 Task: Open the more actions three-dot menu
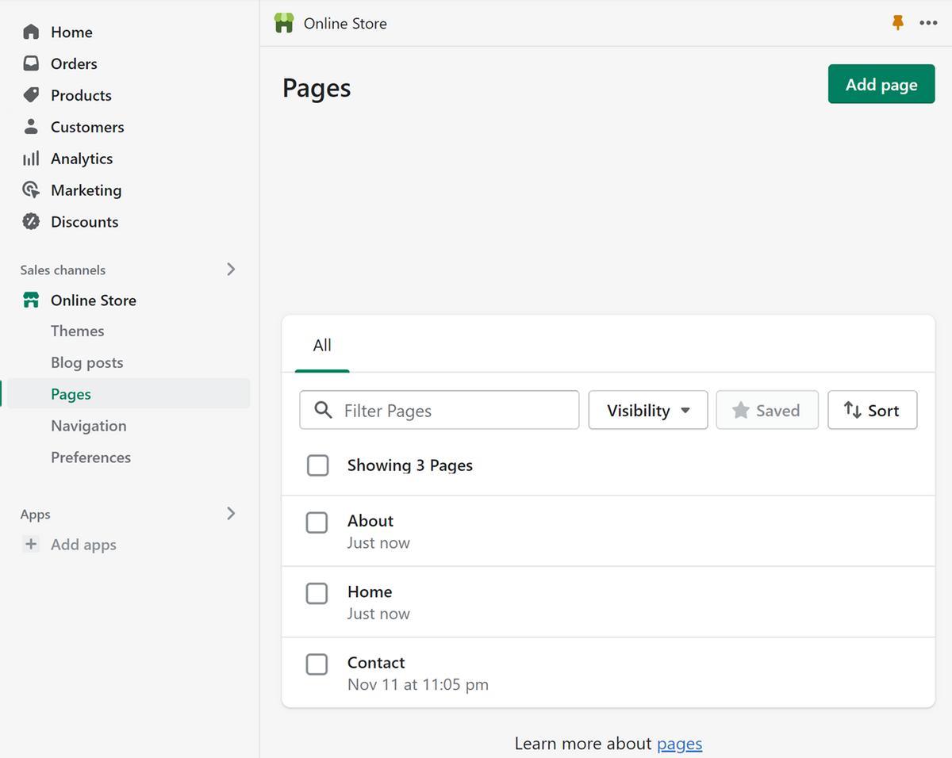(928, 23)
